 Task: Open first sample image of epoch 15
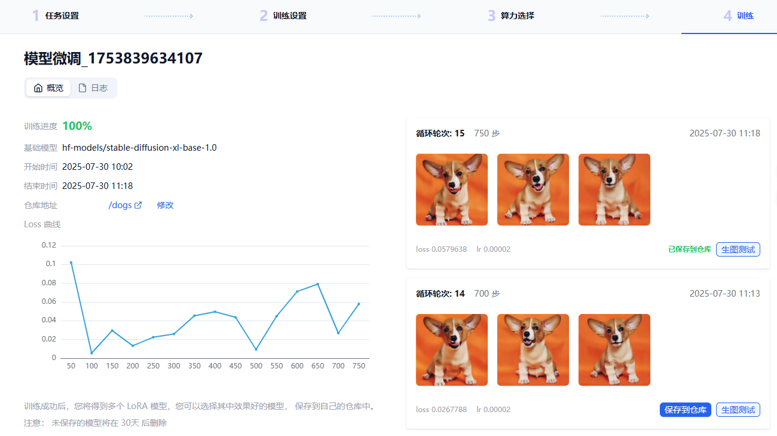click(x=452, y=190)
